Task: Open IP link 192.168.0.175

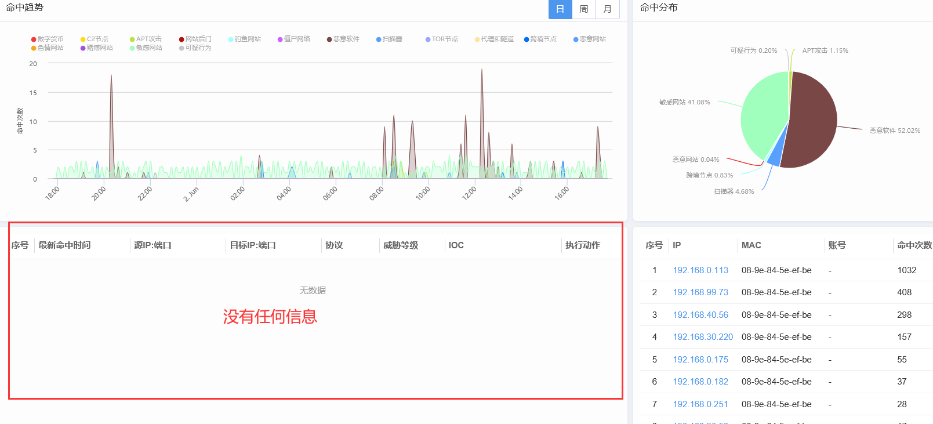Action: 700,360
